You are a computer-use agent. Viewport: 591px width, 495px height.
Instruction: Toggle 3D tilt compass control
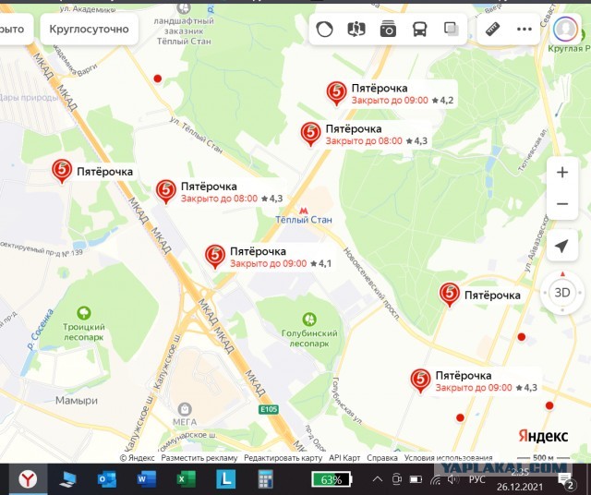[562, 293]
